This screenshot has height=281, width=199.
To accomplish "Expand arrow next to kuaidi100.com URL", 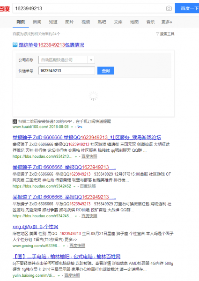I will (72, 127).
